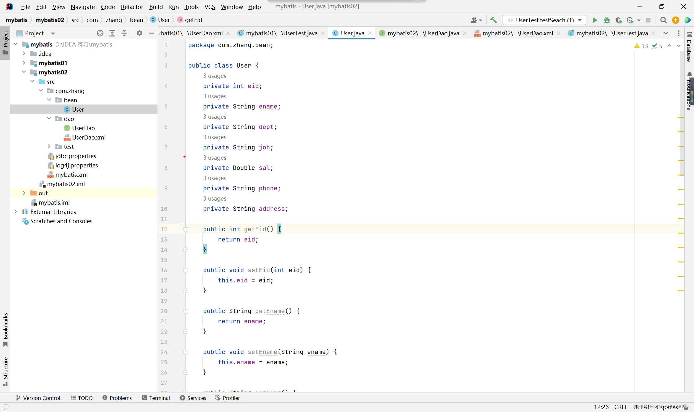
Task: Collapse the dao package folder
Action: (49, 119)
